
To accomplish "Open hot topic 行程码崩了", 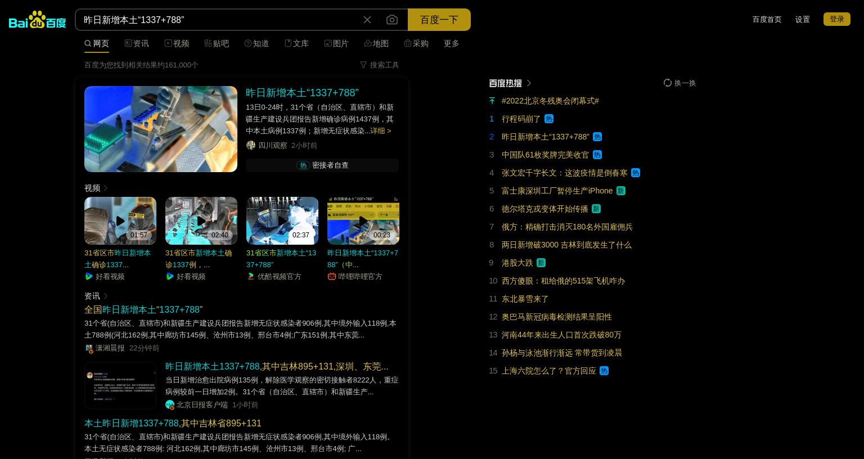I will point(521,119).
